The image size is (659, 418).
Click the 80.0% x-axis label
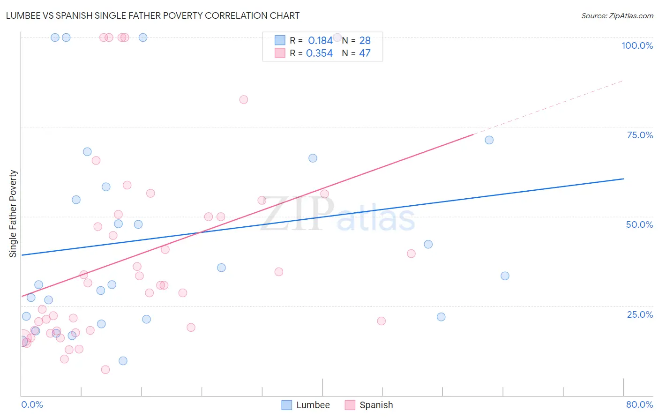(639, 404)
